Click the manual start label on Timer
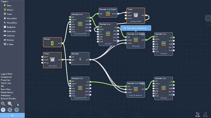211x118 pixels. tap(136, 21)
